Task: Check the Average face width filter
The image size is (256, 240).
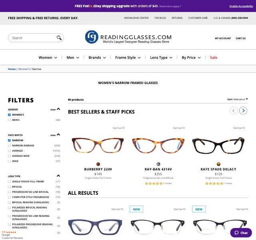Action: [9, 151]
